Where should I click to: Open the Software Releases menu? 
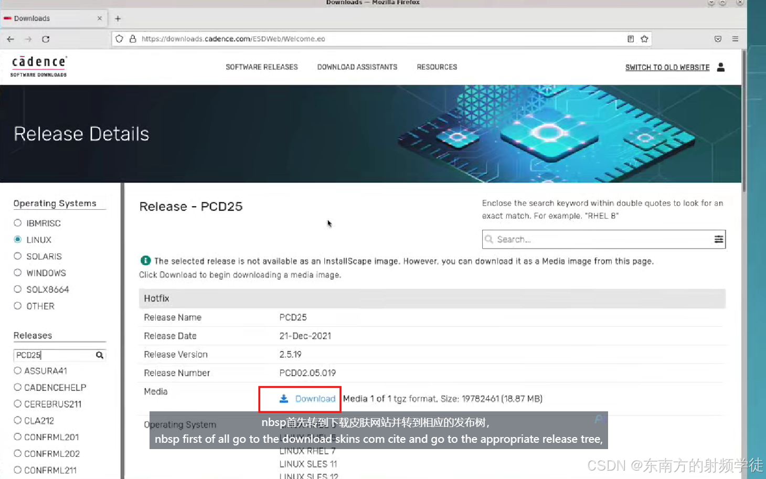262,67
